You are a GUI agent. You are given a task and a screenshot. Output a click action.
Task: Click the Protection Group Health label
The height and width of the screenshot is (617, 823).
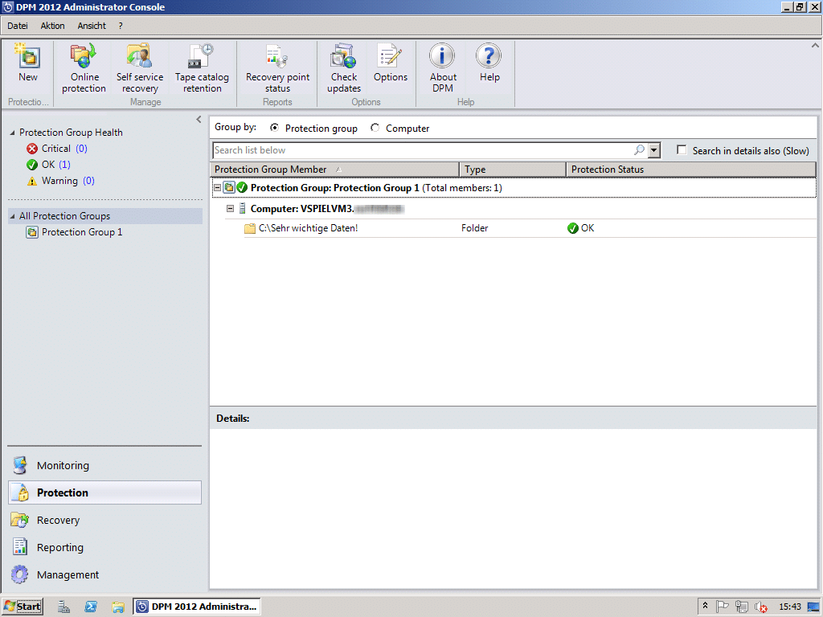(x=71, y=133)
